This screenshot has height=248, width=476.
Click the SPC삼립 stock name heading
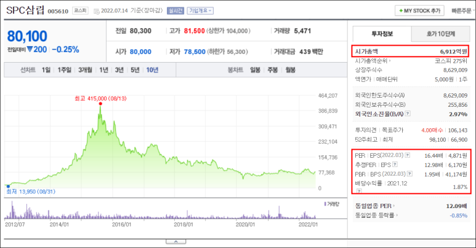25,10
